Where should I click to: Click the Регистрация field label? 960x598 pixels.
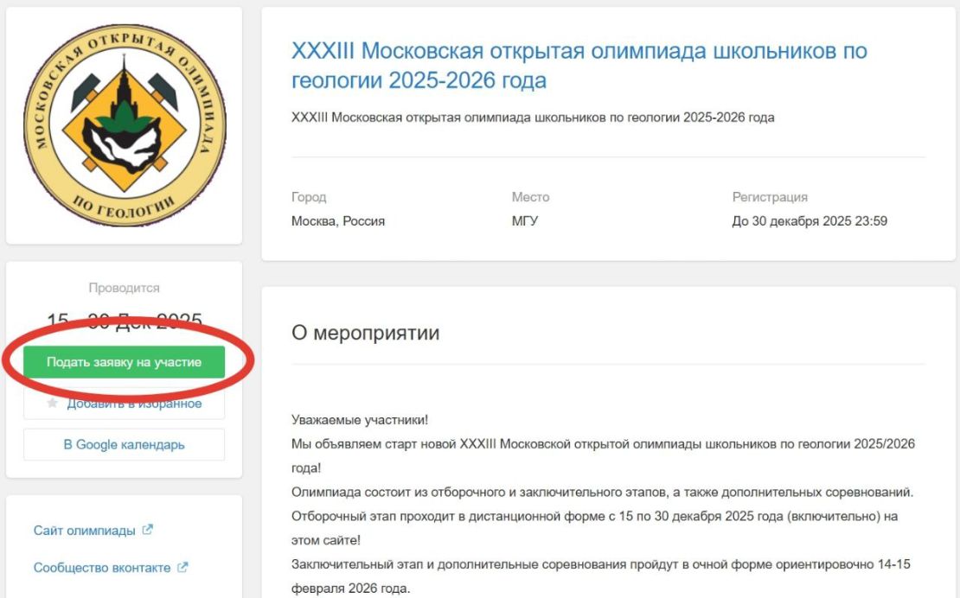point(770,197)
